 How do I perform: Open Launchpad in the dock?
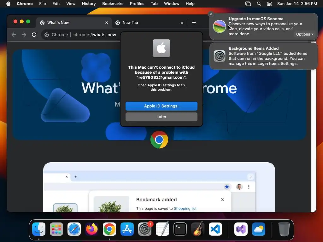point(56,229)
